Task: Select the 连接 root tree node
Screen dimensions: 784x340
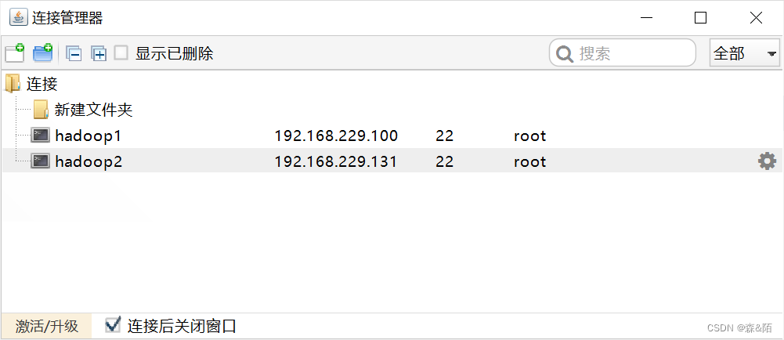Action: [x=42, y=84]
